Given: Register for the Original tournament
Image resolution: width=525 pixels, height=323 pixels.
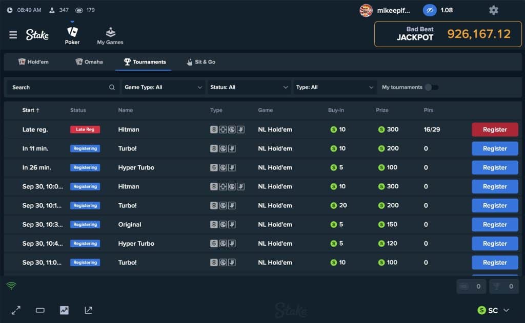Looking at the screenshot, I should pos(495,225).
